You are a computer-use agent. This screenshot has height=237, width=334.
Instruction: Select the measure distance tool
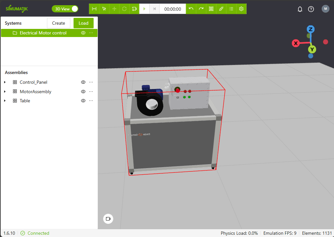click(94, 9)
